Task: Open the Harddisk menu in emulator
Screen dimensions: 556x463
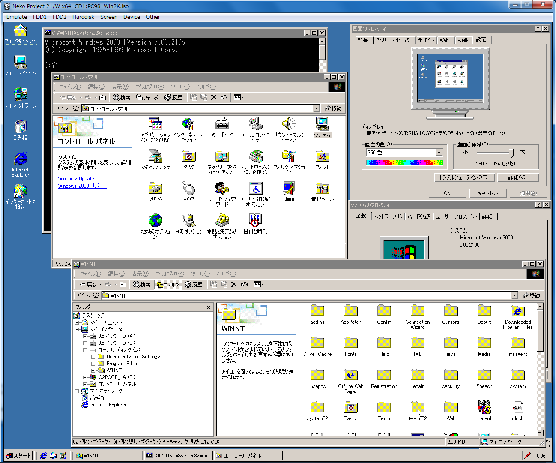Action: (x=83, y=17)
